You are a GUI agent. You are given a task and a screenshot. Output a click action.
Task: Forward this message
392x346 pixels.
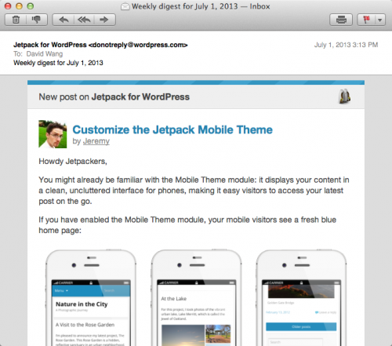104,20
